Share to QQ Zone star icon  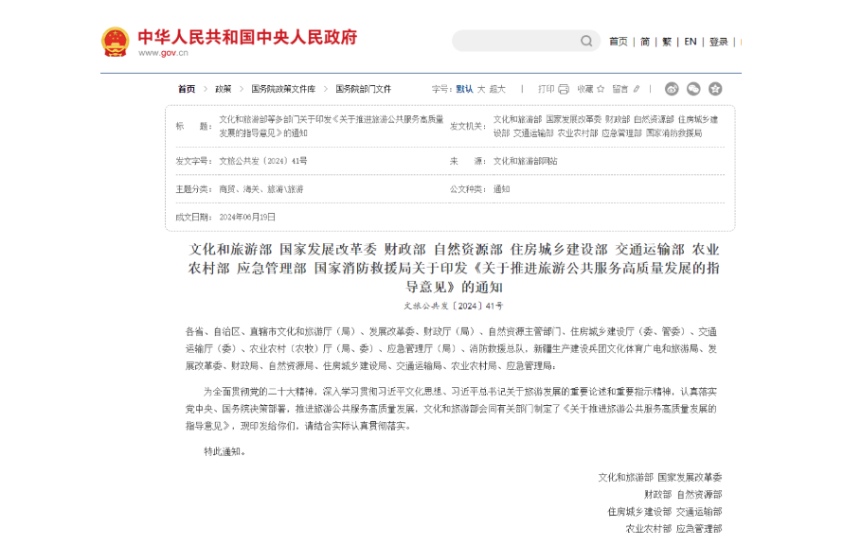pyautogui.click(x=715, y=89)
